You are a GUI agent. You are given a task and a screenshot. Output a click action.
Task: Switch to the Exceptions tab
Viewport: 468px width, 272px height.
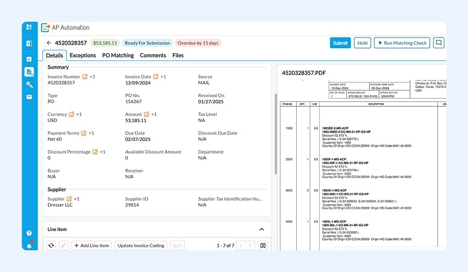83,55
